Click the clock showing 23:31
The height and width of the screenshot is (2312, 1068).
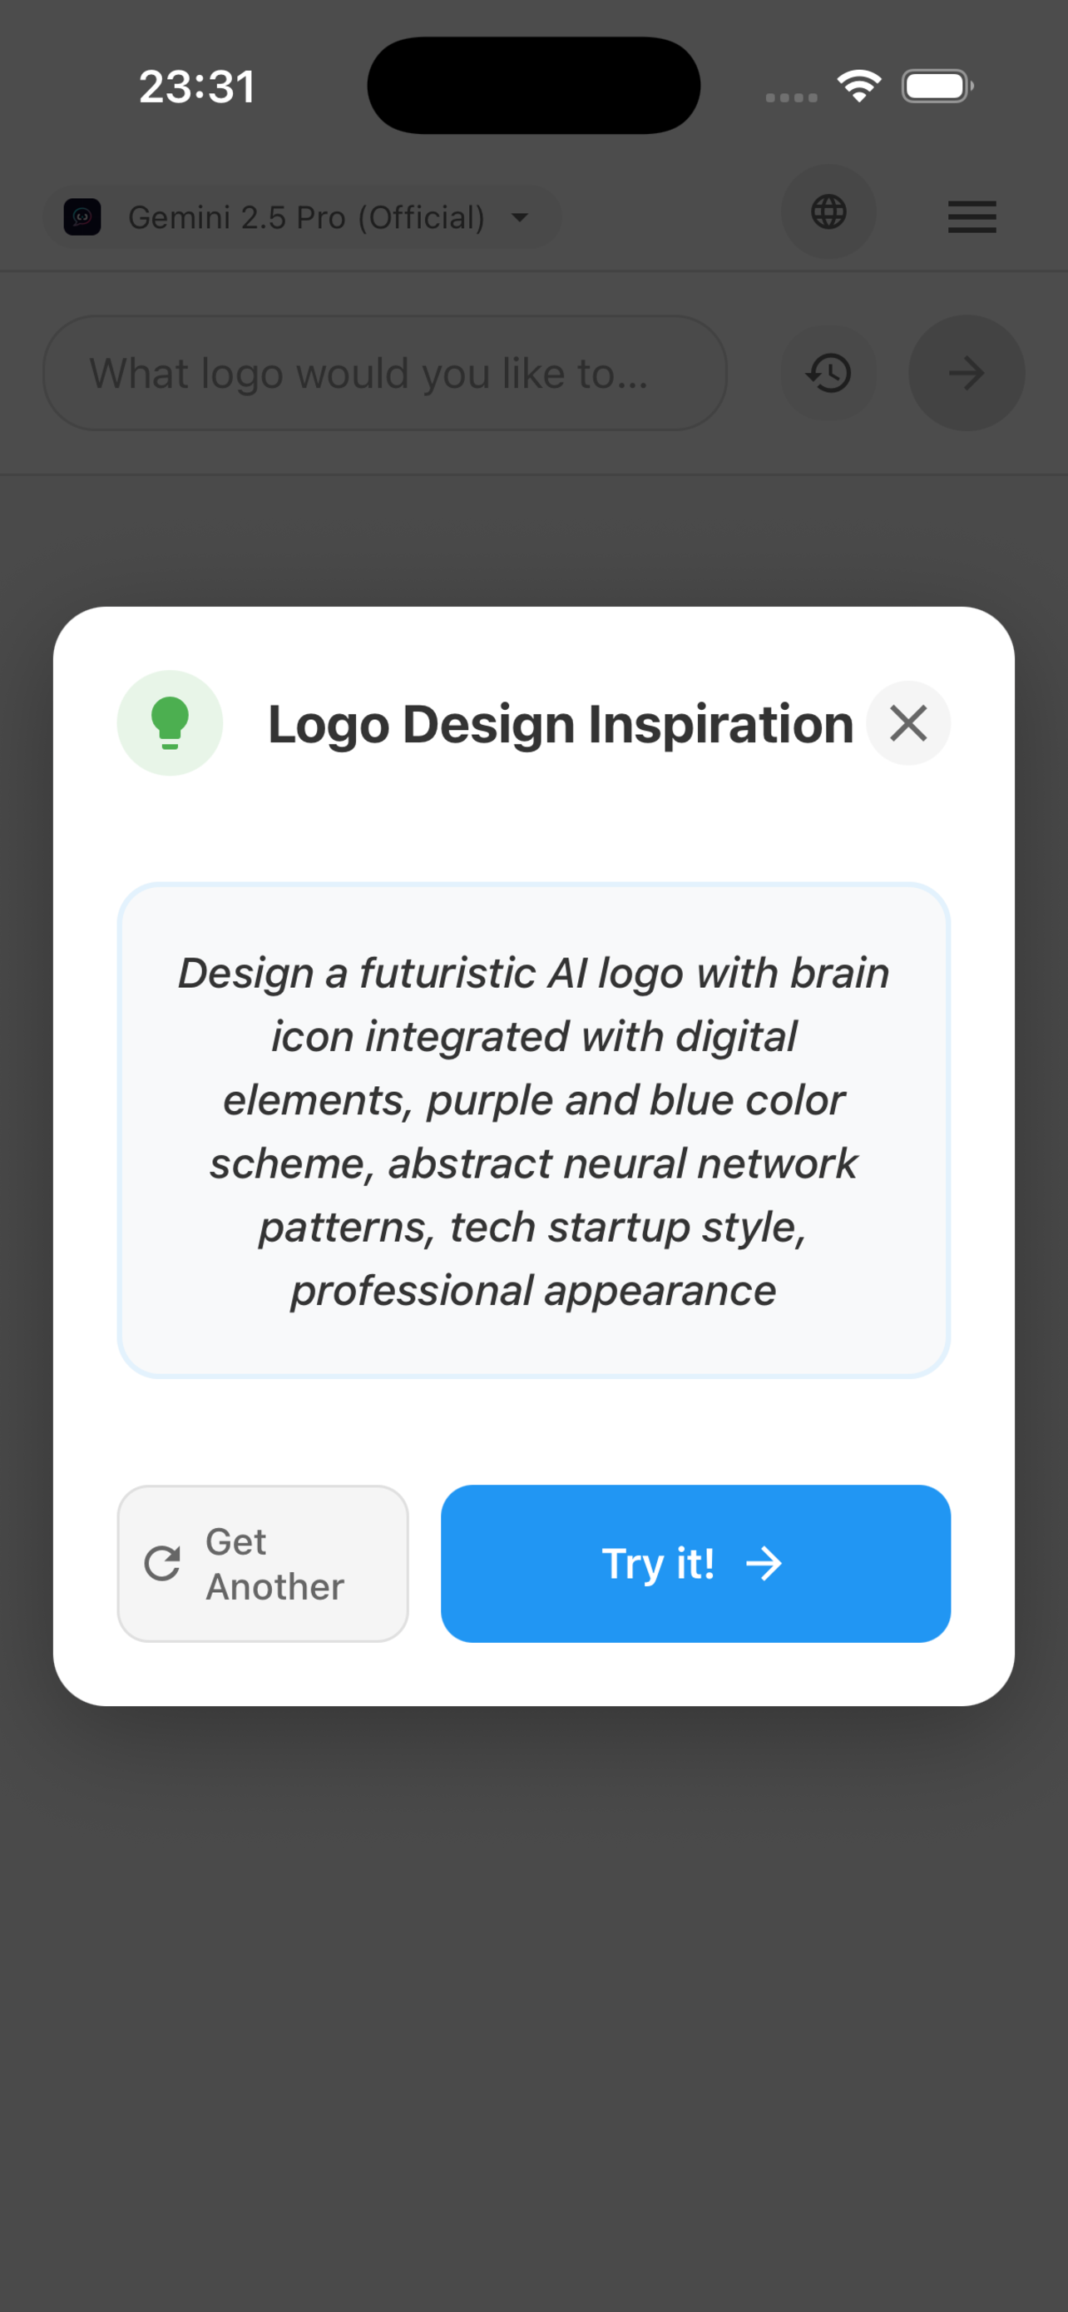tap(196, 85)
